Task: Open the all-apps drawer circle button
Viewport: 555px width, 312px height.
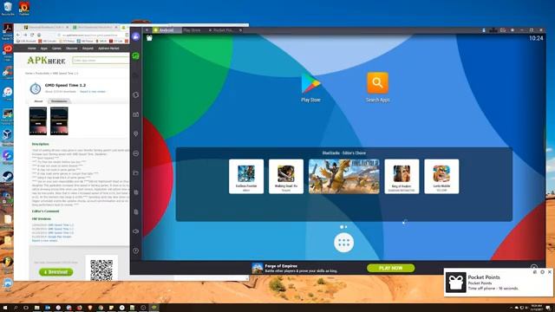Action: (343, 243)
